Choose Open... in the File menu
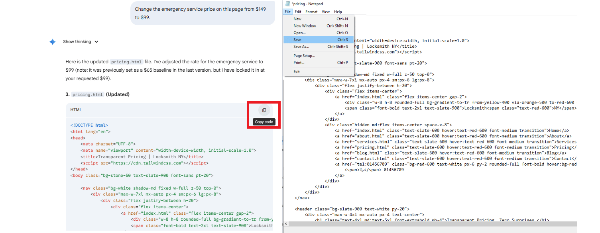 318,33
